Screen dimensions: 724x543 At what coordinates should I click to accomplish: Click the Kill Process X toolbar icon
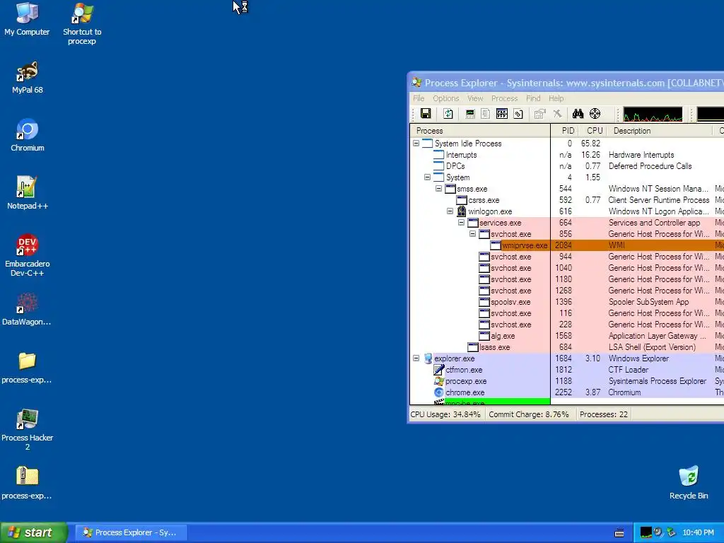coord(557,114)
